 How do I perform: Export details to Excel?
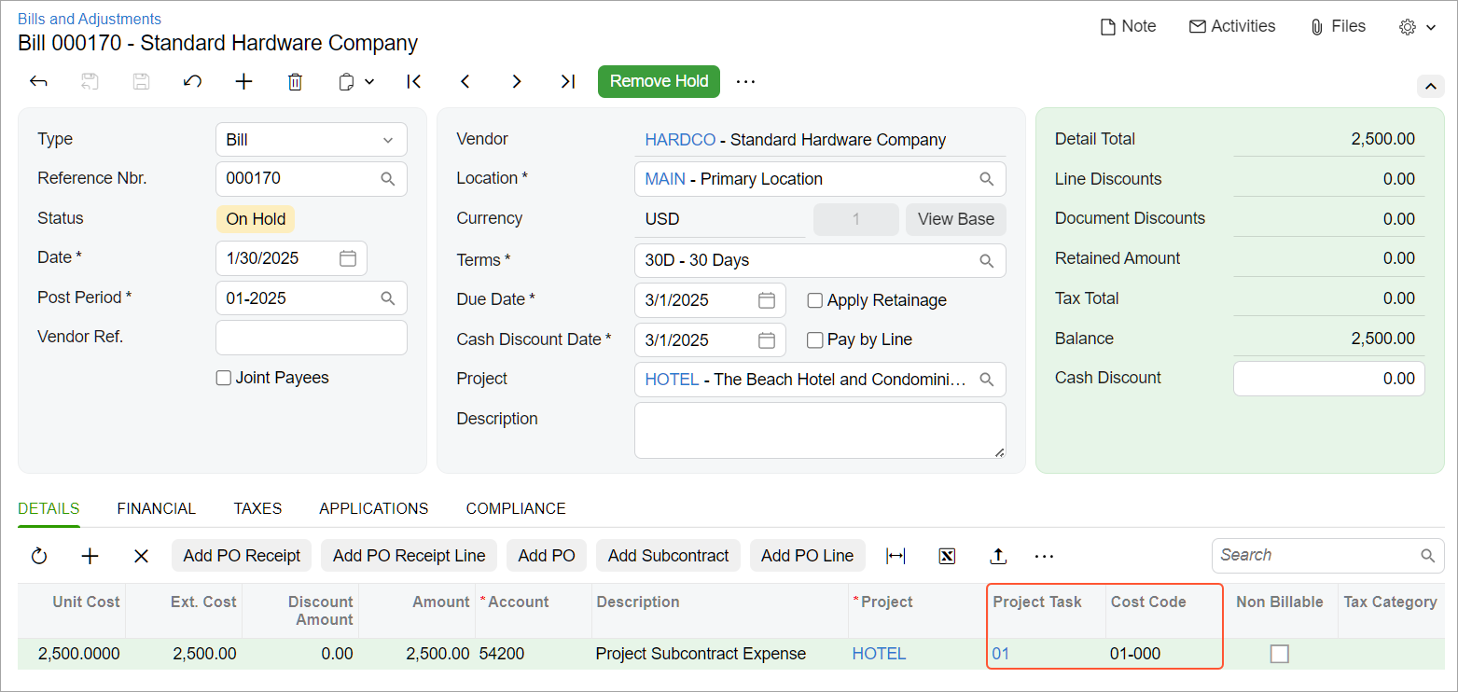[947, 556]
